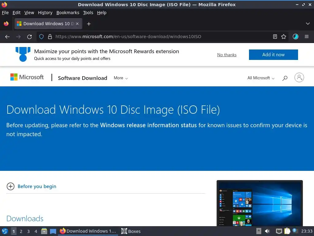
Task: Close the Download Windows 10 tab
Action: click(77, 24)
